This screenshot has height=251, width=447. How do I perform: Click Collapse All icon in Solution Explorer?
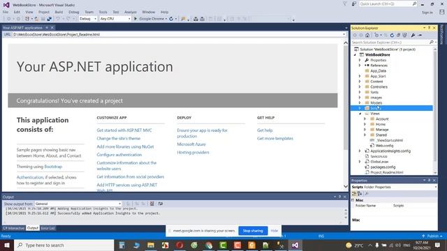[x=398, y=36]
